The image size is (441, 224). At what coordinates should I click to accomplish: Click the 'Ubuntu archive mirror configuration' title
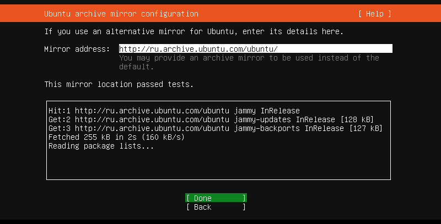click(x=121, y=13)
